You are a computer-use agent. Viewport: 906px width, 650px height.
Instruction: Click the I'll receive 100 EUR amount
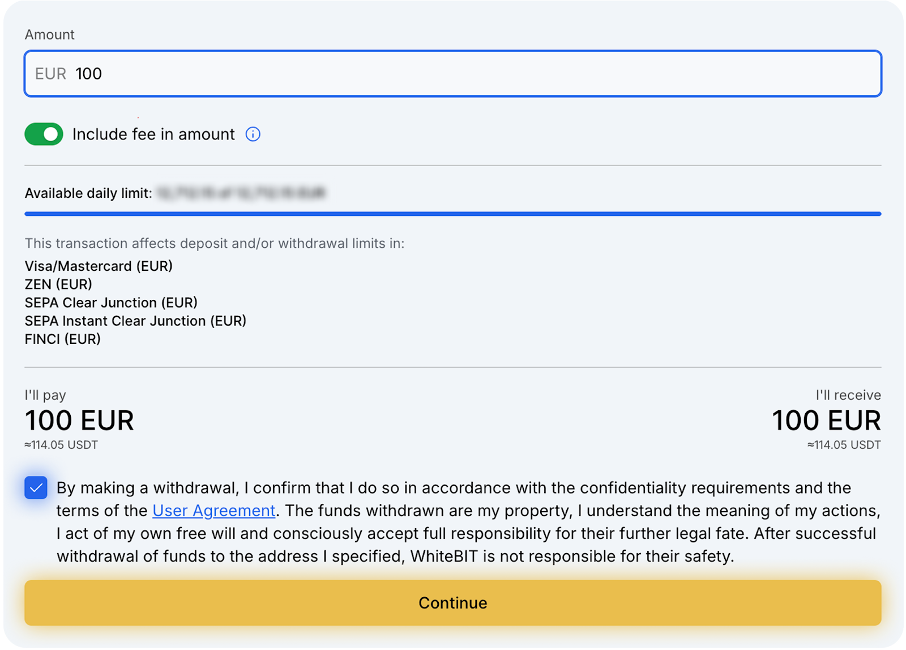pyautogui.click(x=826, y=420)
